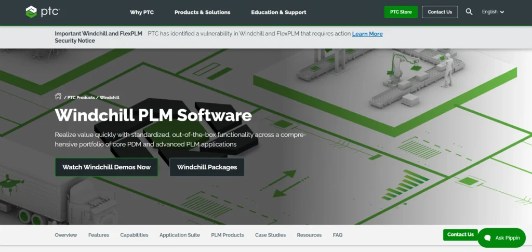Jump to the PLM Products section tab

tap(228, 235)
